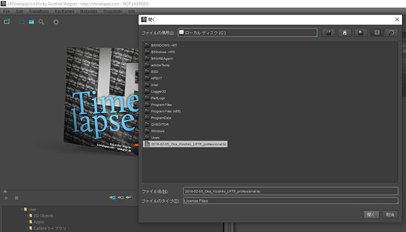Select the Program Files folder
Viewport: 406px width, 232px height.
click(158, 104)
